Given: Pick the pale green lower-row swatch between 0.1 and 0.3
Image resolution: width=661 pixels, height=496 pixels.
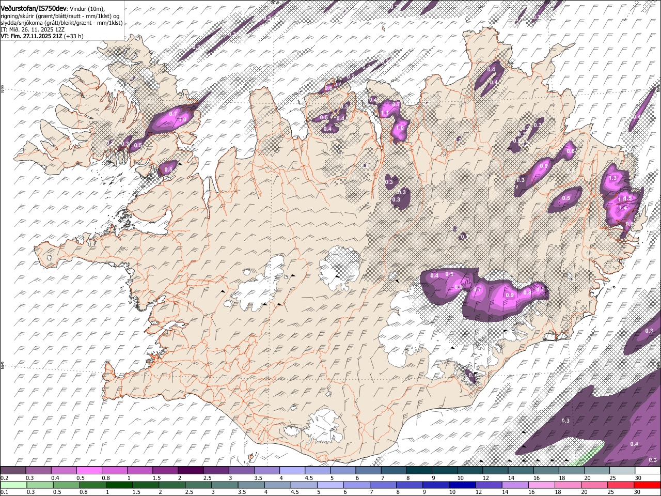Looking at the screenshot, I should pos(13,485).
